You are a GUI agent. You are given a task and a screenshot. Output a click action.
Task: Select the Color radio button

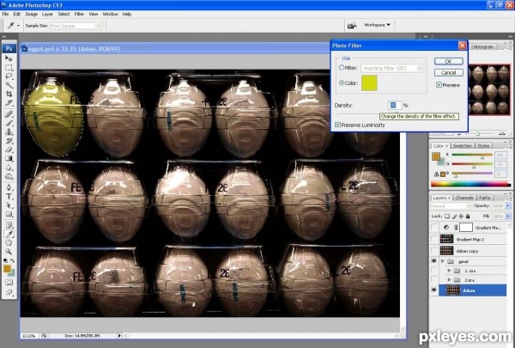tap(342, 82)
